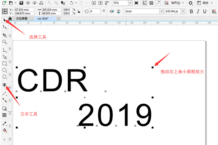Toggle Bold formatting
The image size is (218, 145).
pos(191,11)
